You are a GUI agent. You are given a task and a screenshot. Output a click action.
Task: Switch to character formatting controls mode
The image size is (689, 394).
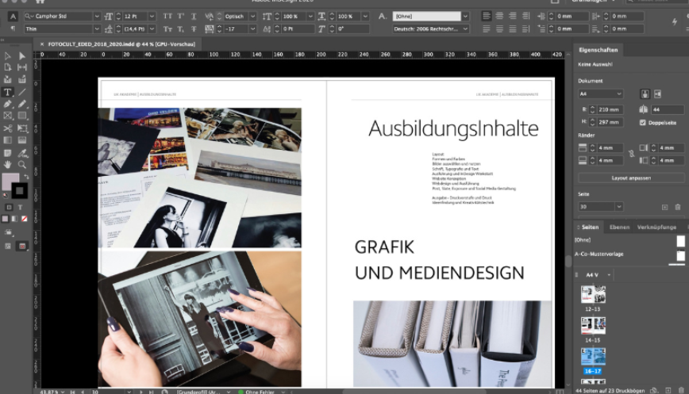coord(13,16)
